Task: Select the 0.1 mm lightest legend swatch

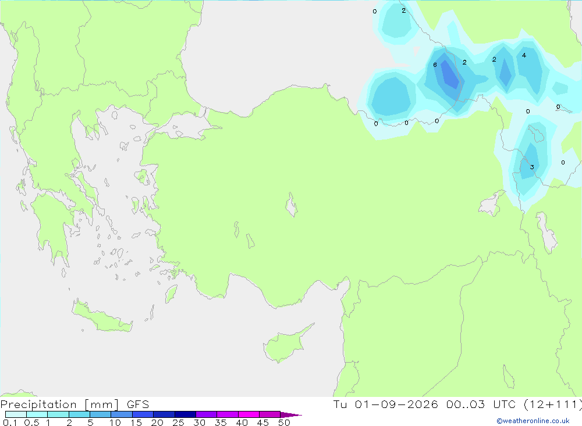Action: 16,414
